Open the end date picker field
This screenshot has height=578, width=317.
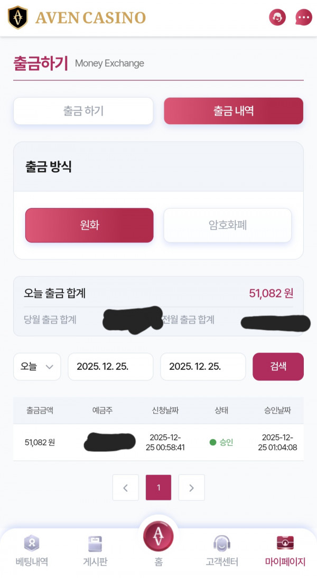[203, 366]
